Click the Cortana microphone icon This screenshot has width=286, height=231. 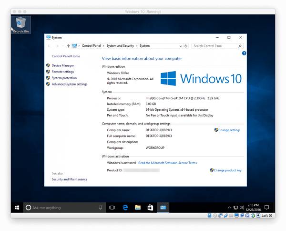coord(101,208)
